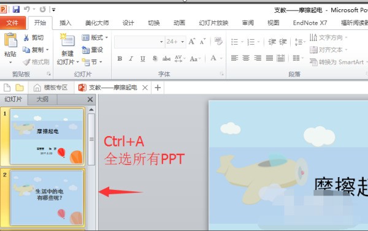Screen dimensions: 368x231
Task: Open the 剪贴板 clipboard dialog launcher
Action: [x=49, y=74]
